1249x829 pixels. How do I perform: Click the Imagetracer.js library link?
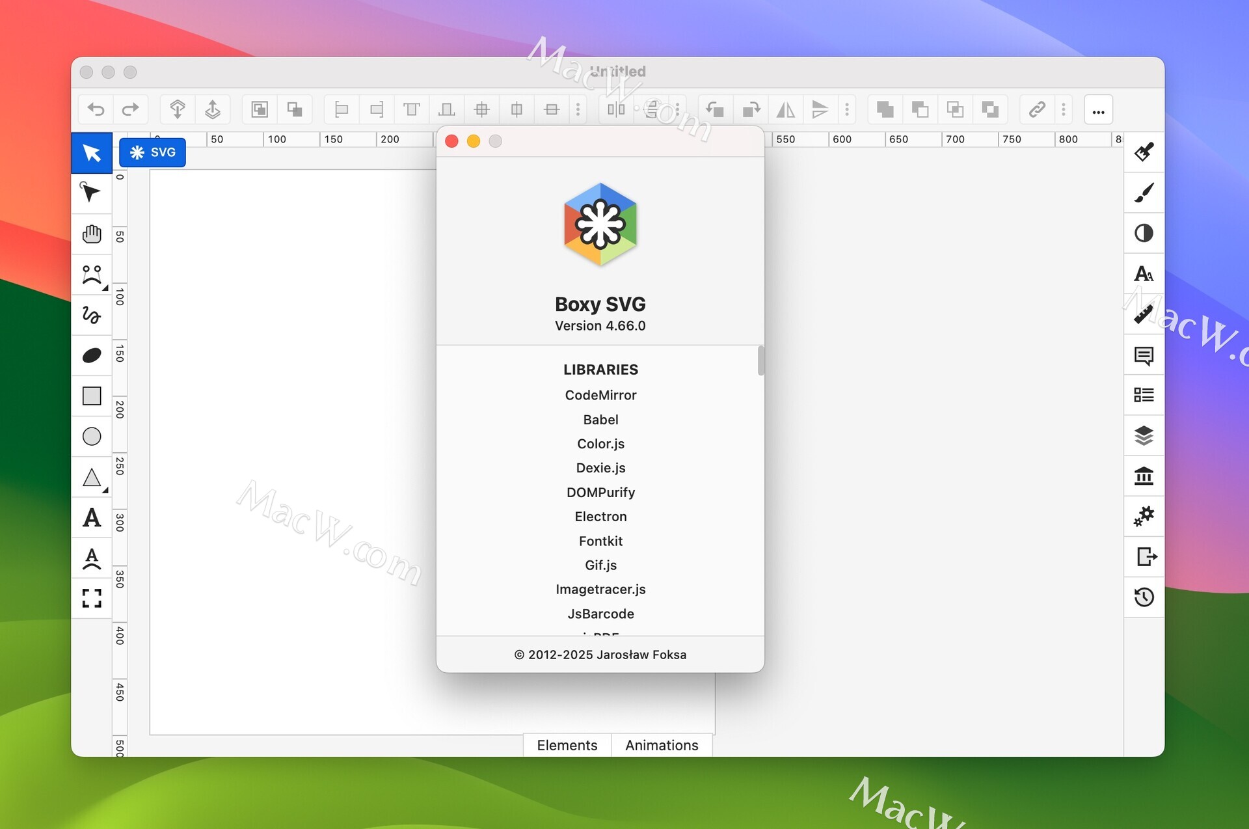coord(600,590)
